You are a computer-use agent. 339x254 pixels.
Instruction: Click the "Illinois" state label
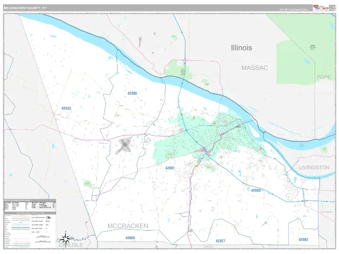coord(242,48)
